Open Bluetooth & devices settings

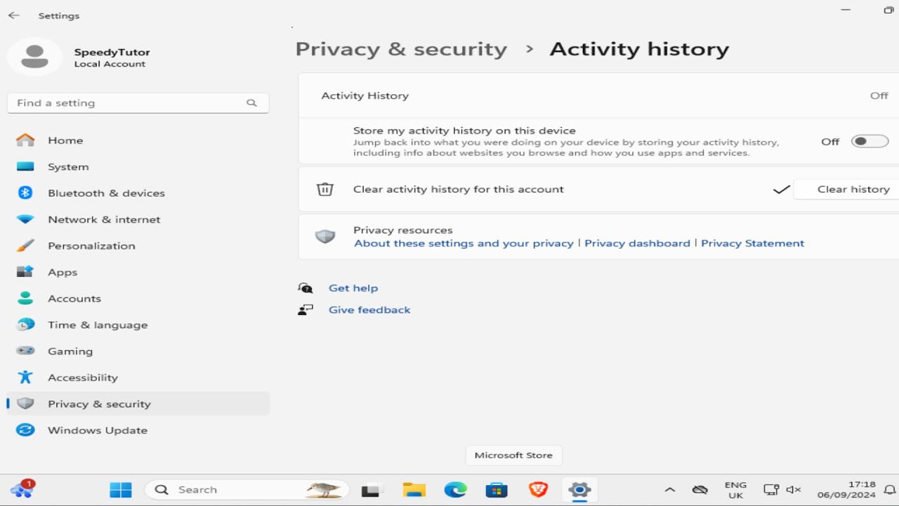(138, 193)
